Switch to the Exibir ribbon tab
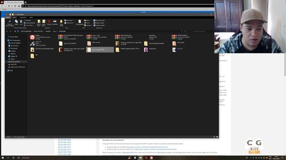 pyautogui.click(x=31, y=17)
